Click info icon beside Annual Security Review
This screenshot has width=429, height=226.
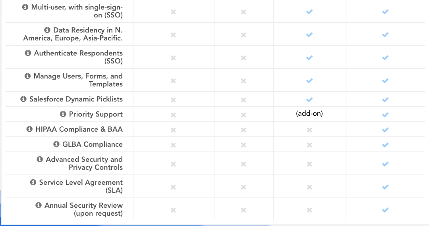(x=39, y=205)
